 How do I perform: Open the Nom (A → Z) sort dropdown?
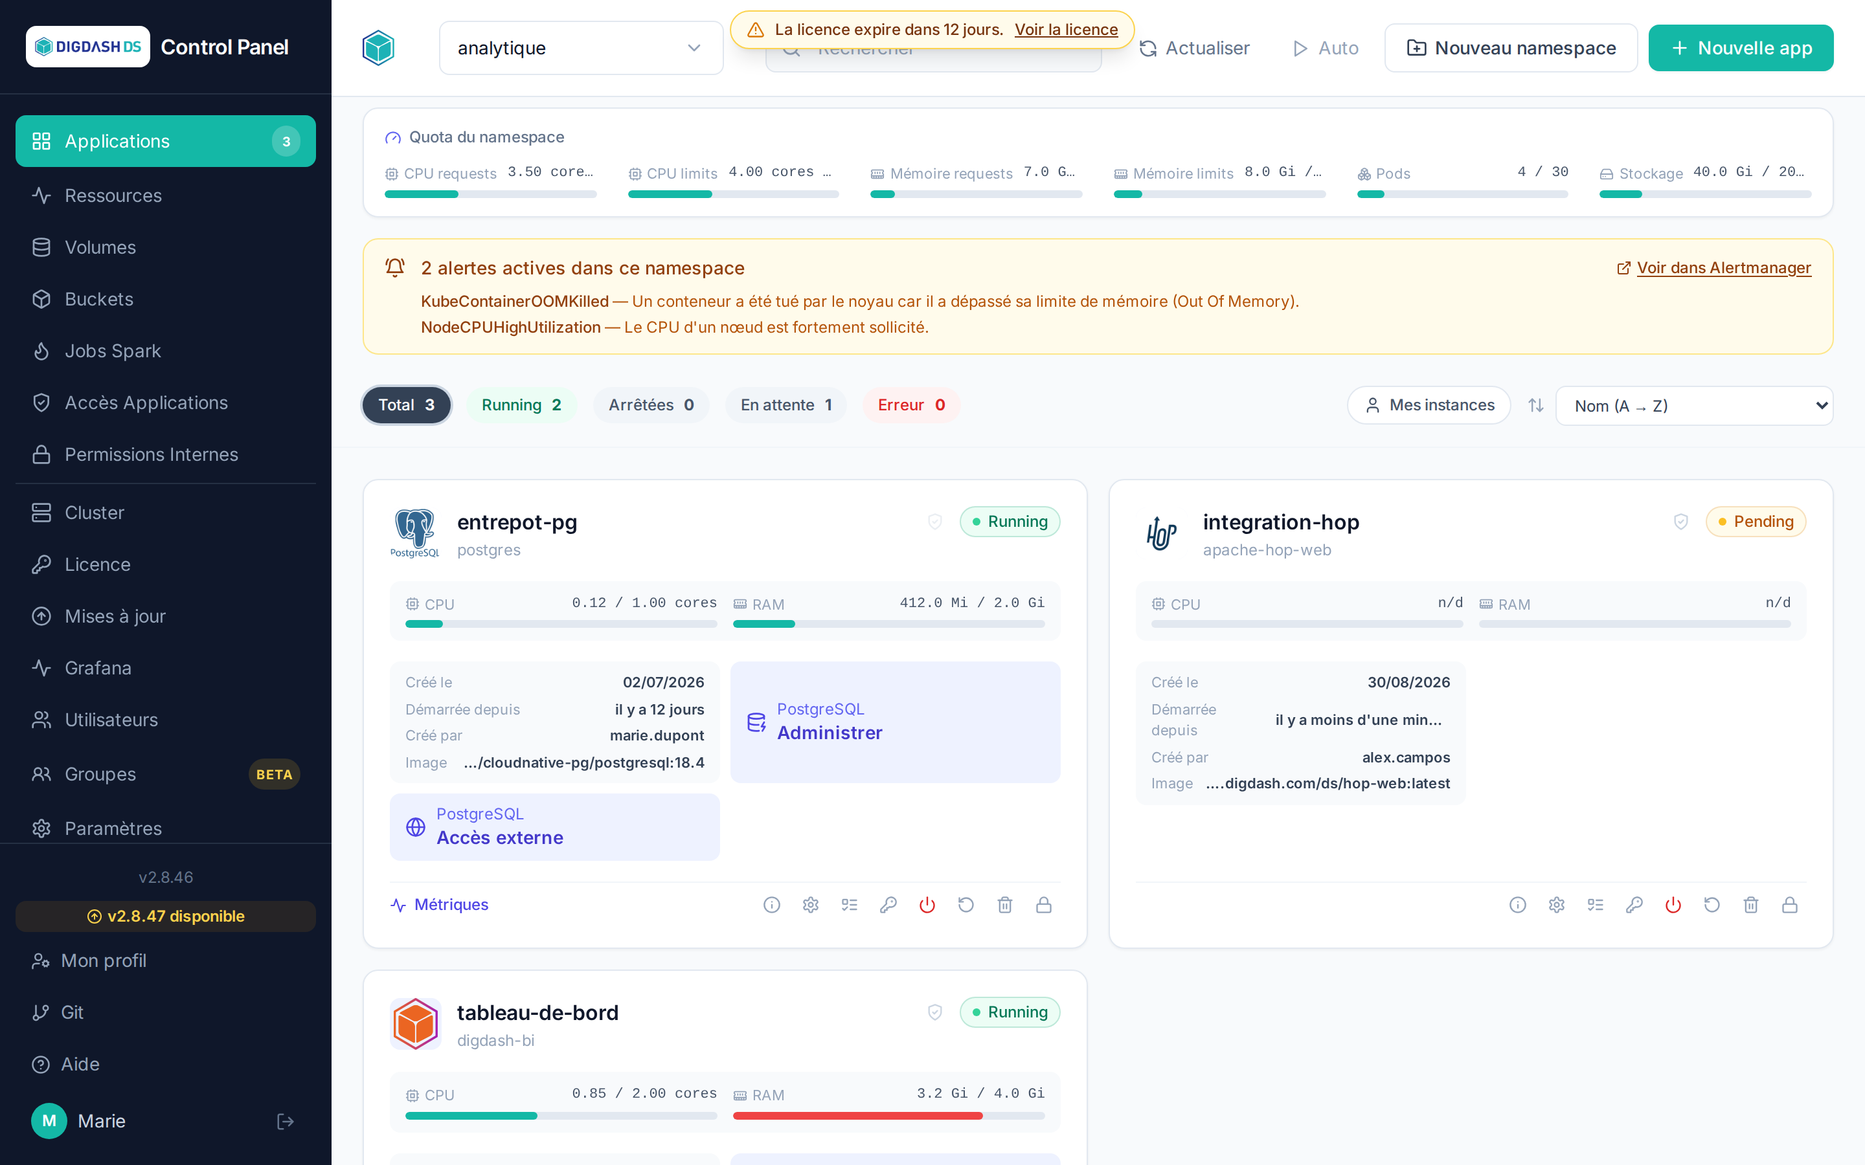1694,405
